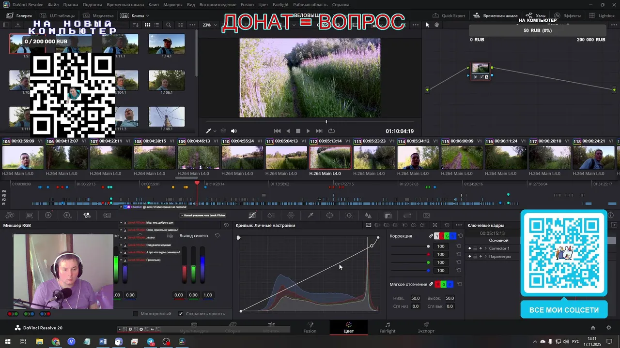Reset the RGB Mixer palette

tap(226, 225)
